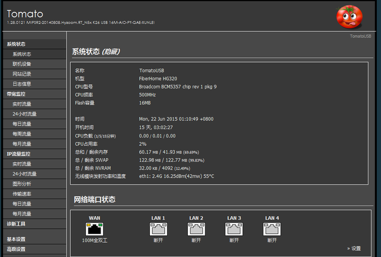Click the LAN 2 port icon

click(x=196, y=229)
